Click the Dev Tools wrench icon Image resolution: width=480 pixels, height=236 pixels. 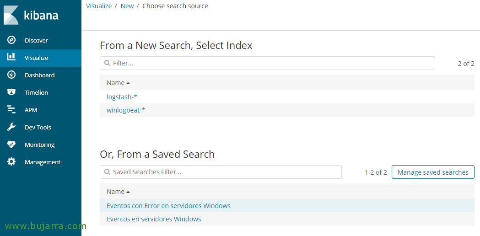(11, 127)
